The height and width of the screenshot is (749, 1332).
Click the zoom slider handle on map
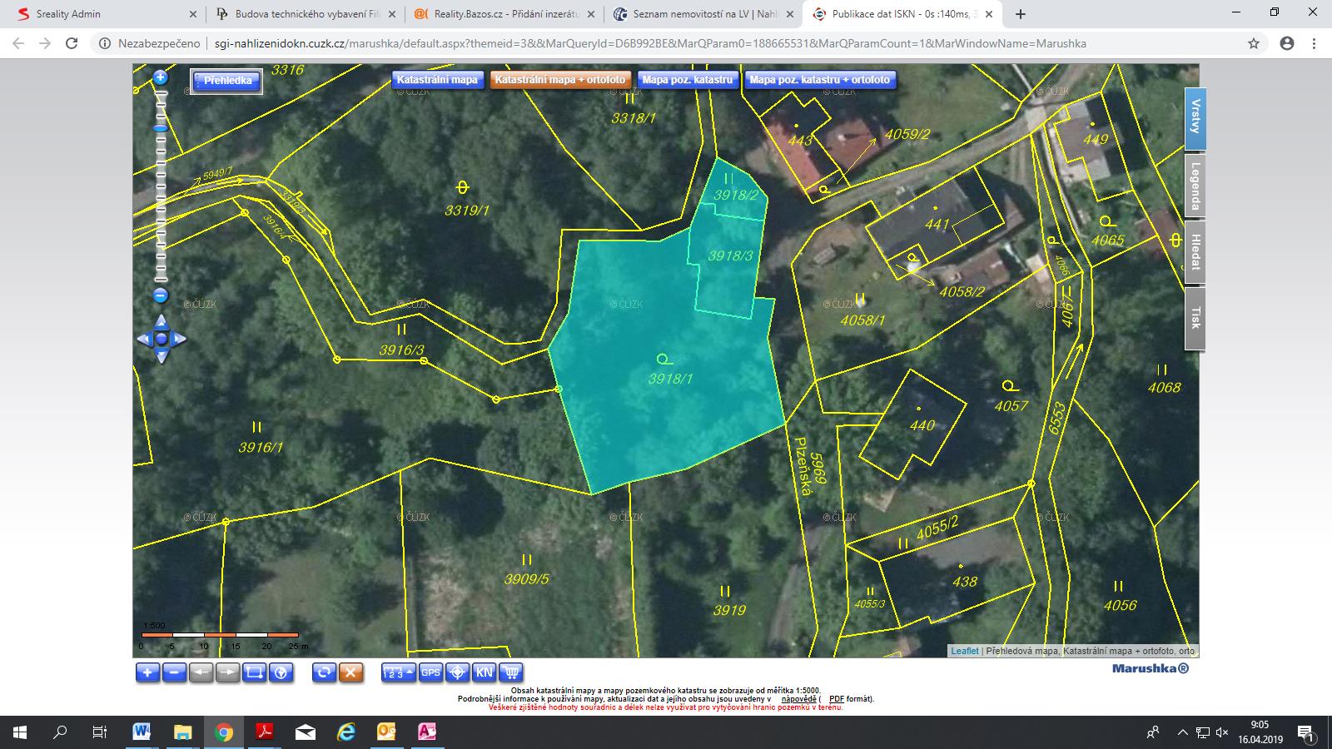(x=161, y=128)
